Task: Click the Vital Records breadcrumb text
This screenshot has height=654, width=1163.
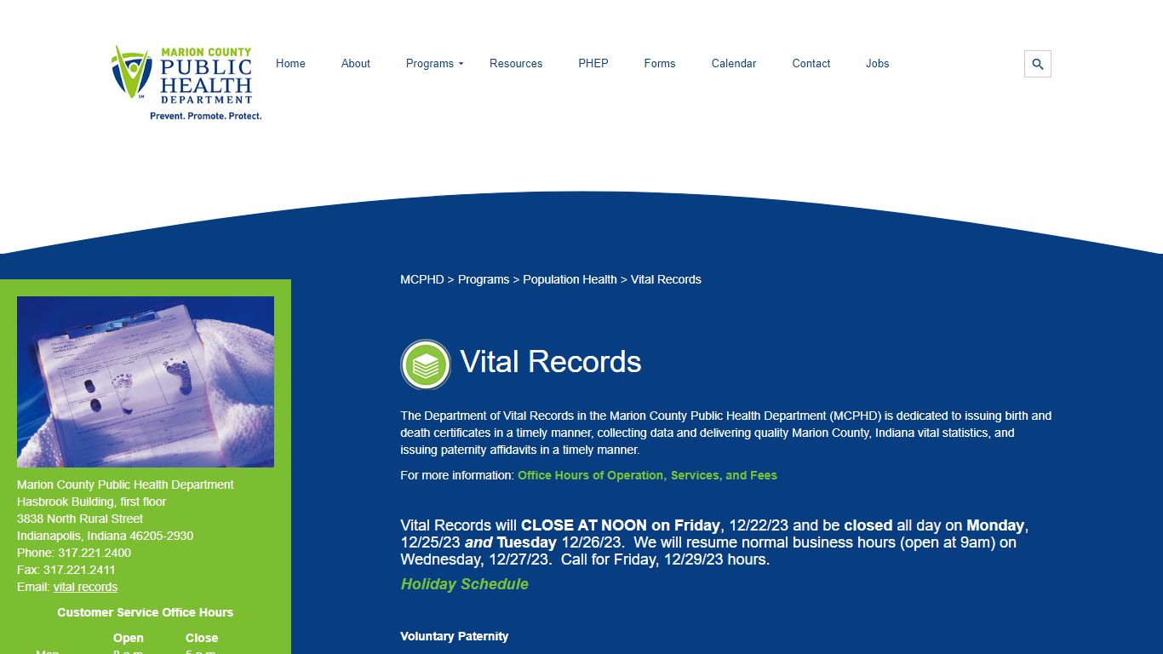Action: pos(666,279)
